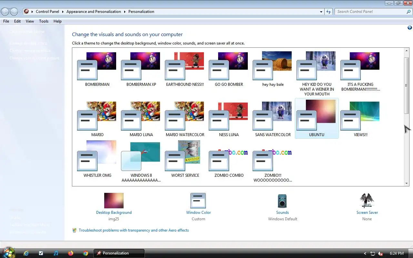Focus the Search Control Panel field
This screenshot has height=258, width=413.
tap(370, 12)
